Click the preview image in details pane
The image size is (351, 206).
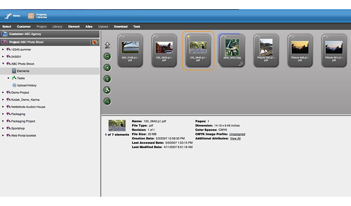coord(117,125)
